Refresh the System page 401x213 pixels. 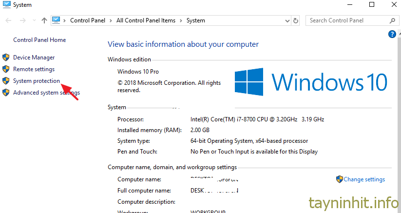pyautogui.click(x=296, y=20)
